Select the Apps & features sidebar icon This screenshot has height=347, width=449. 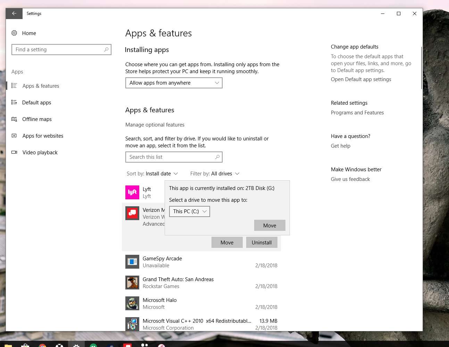tap(14, 86)
